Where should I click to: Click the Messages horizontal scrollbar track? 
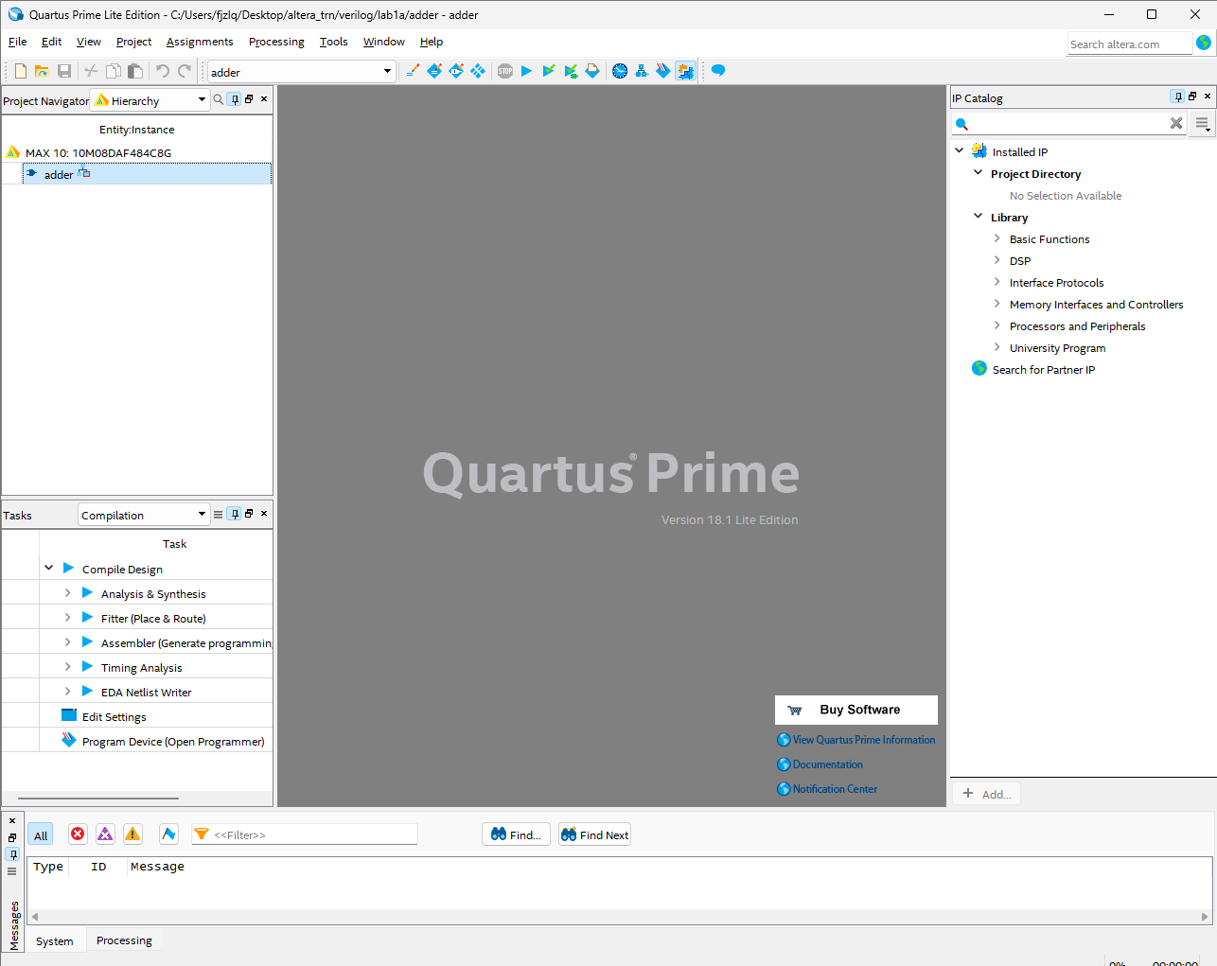pos(620,917)
